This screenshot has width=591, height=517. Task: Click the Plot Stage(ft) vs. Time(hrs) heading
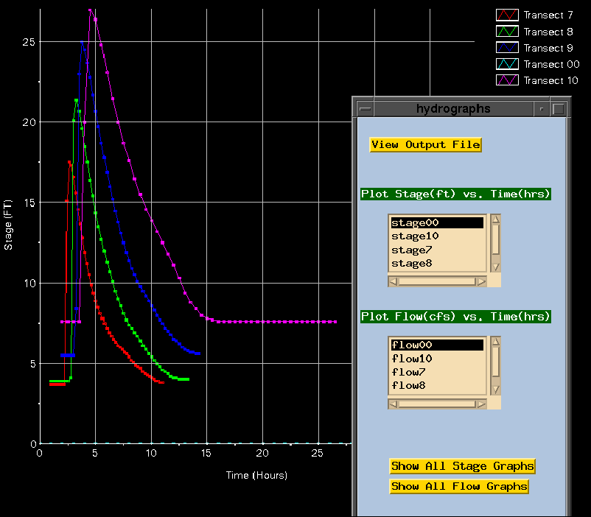[x=455, y=194]
